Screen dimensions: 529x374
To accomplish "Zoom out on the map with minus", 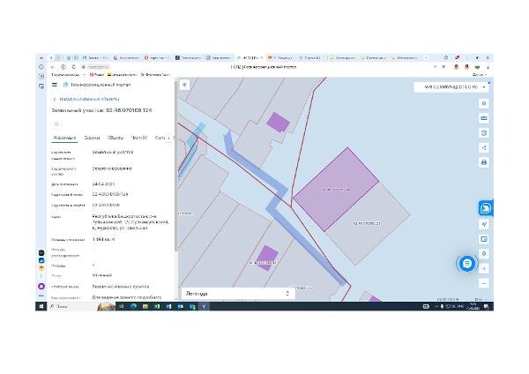I will click(484, 283).
